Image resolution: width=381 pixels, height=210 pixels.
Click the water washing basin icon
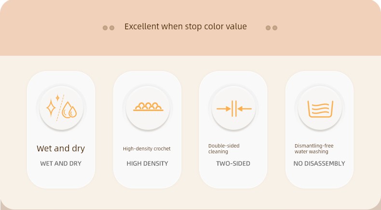click(x=320, y=109)
